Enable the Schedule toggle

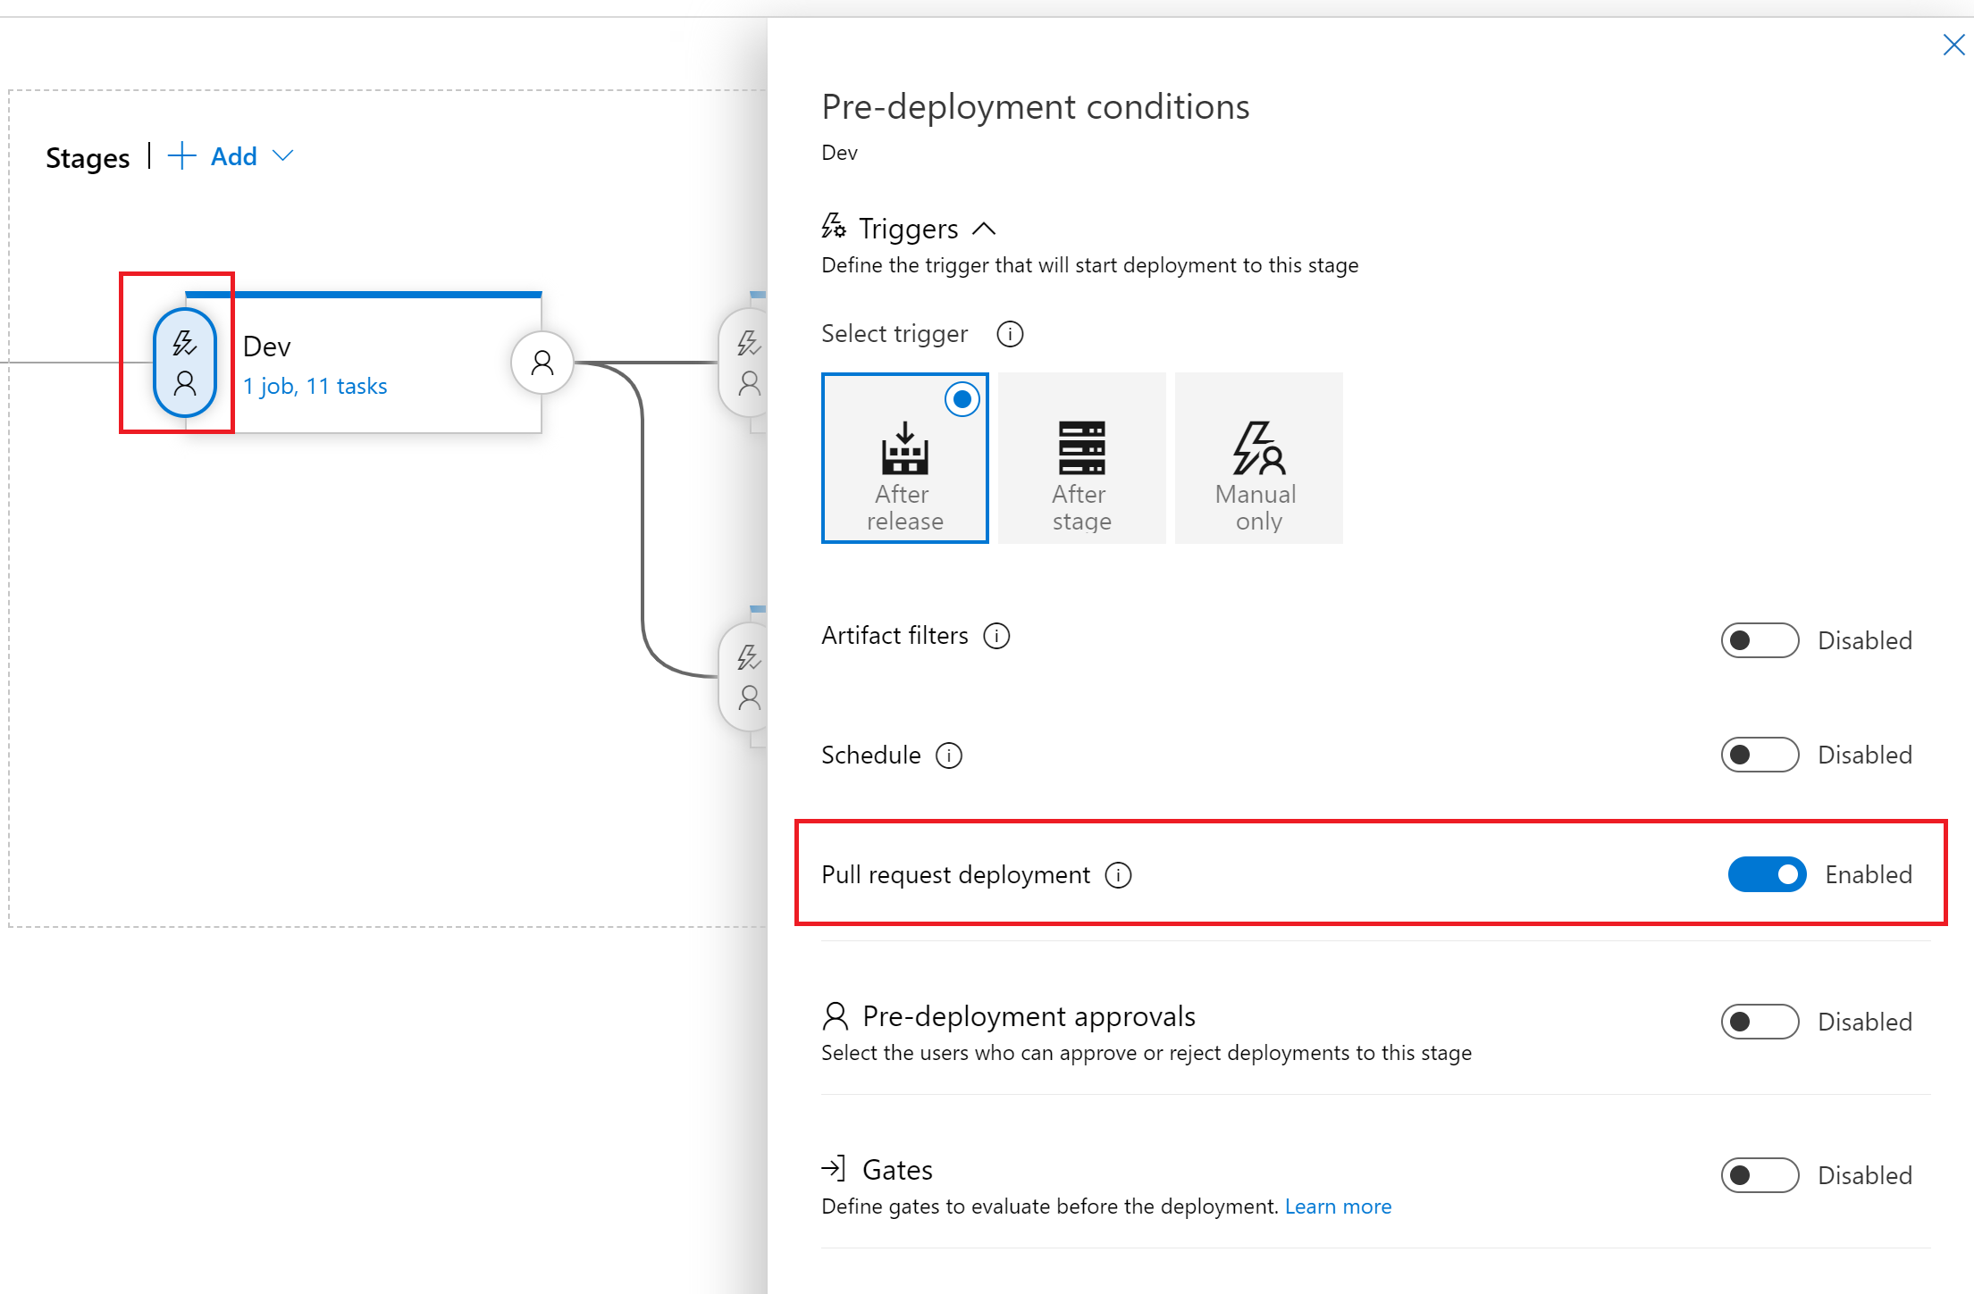point(1760,755)
